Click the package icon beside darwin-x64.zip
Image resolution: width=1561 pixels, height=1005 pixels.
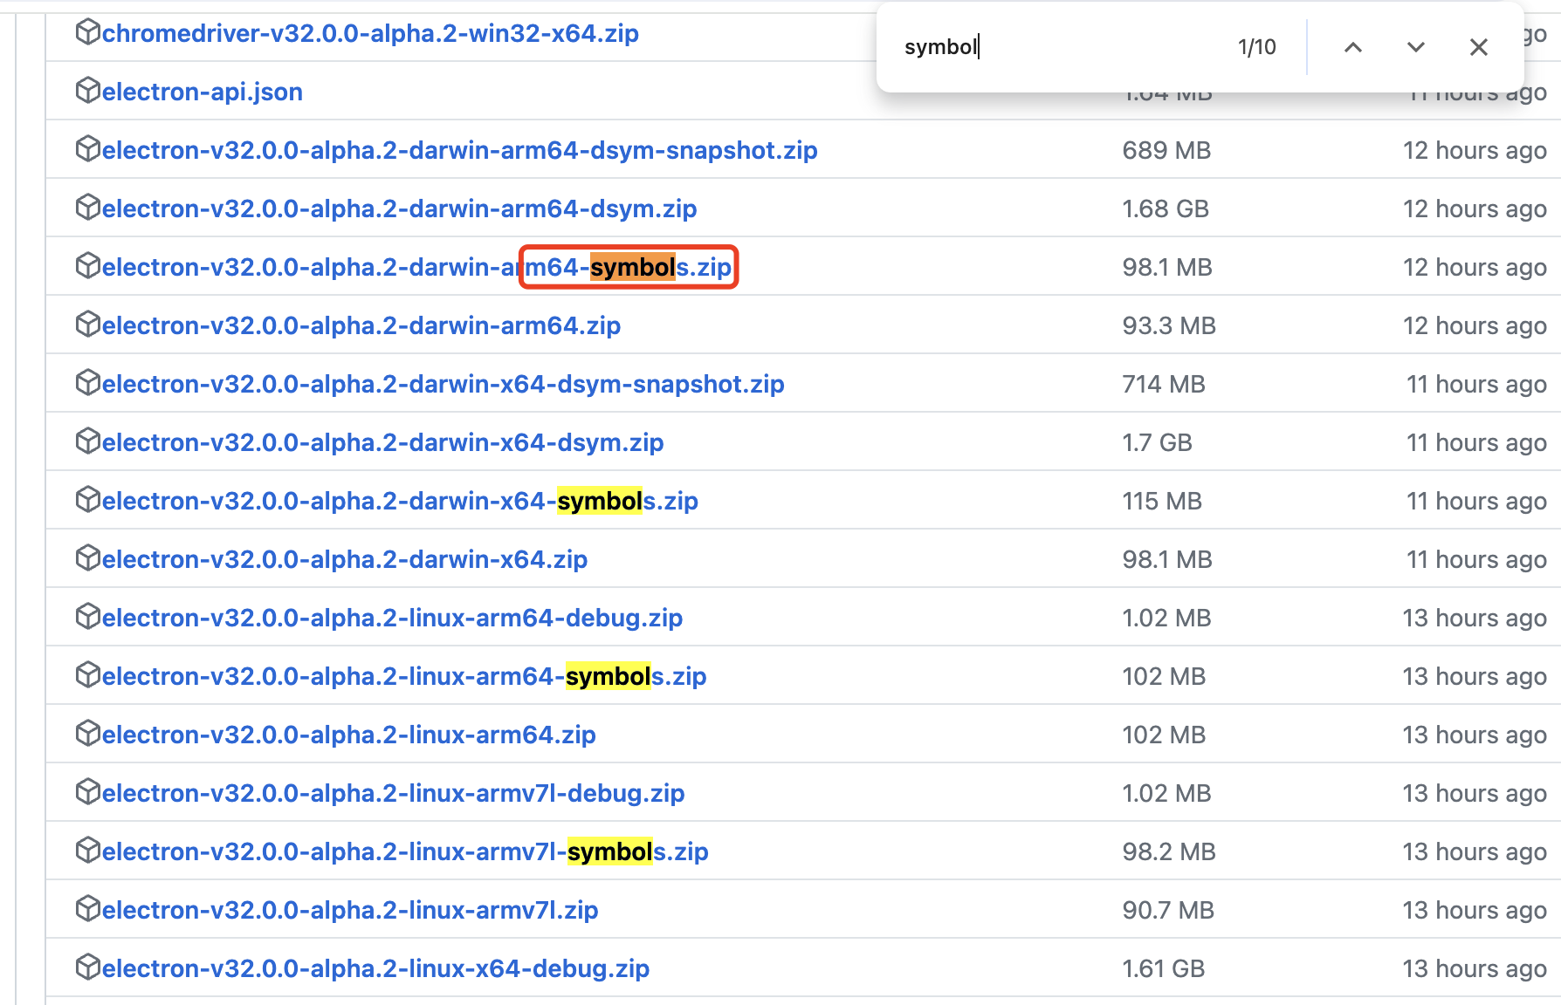pyautogui.click(x=88, y=558)
